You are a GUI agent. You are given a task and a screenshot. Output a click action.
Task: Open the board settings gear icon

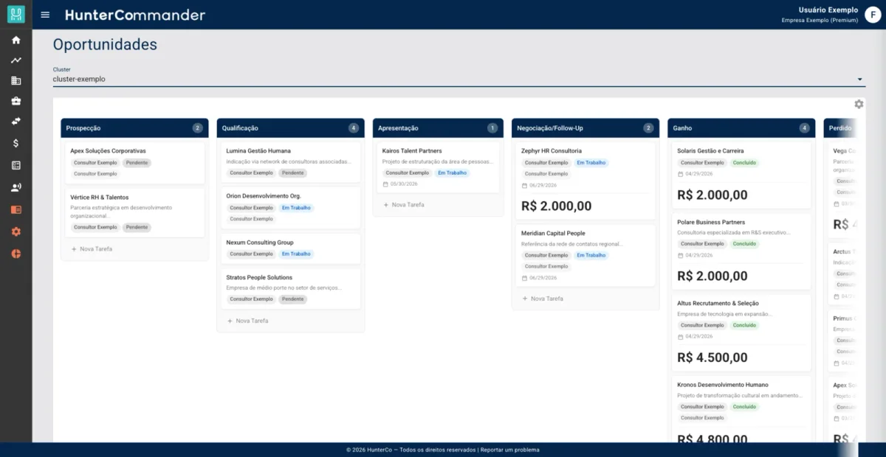pyautogui.click(x=859, y=104)
